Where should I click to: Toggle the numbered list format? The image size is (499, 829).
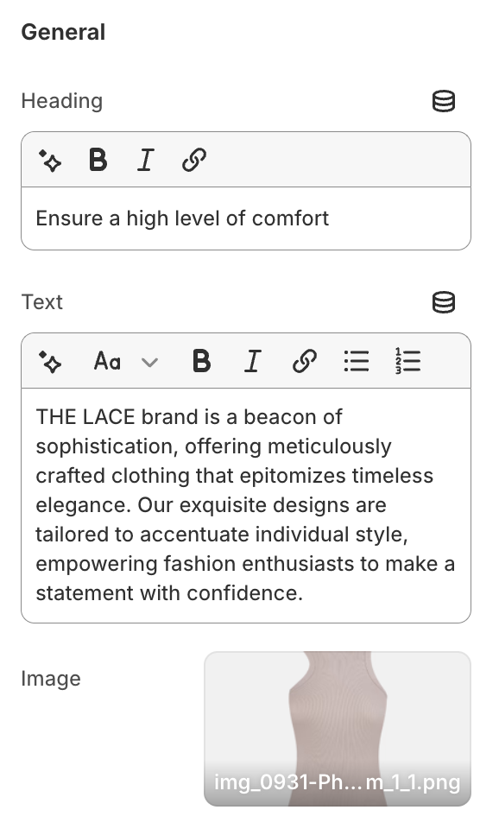point(407,362)
